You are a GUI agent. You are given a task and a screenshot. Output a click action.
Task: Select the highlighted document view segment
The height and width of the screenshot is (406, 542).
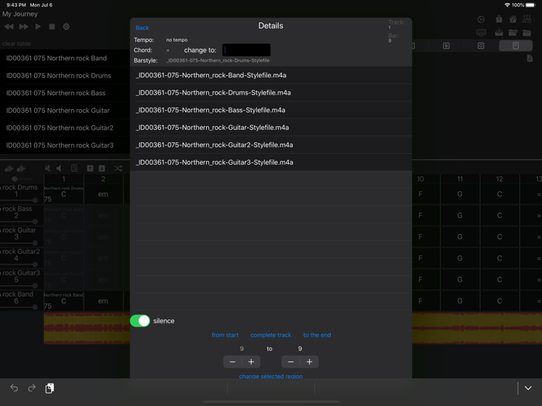[516, 46]
